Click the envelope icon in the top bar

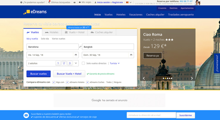[75, 2]
